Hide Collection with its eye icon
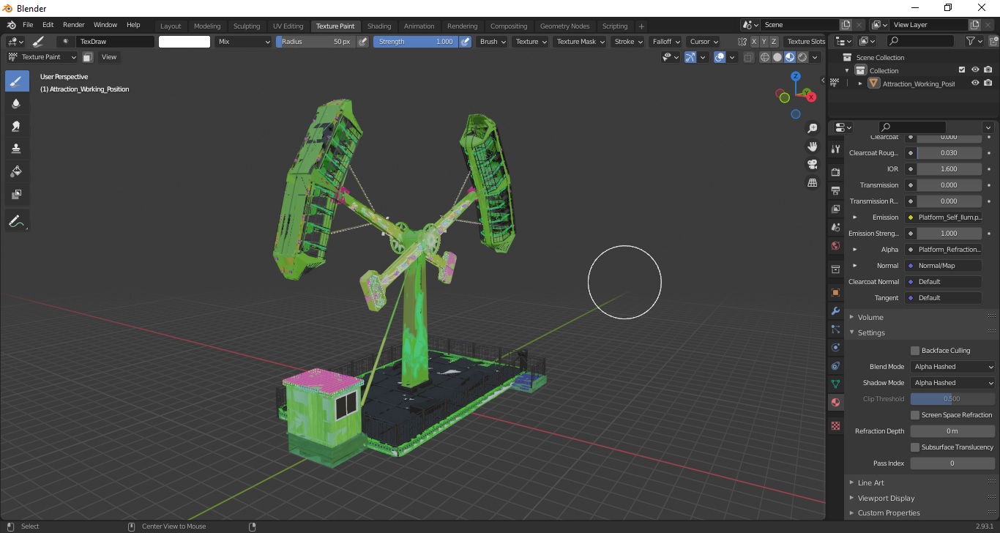1000x533 pixels. [x=975, y=70]
